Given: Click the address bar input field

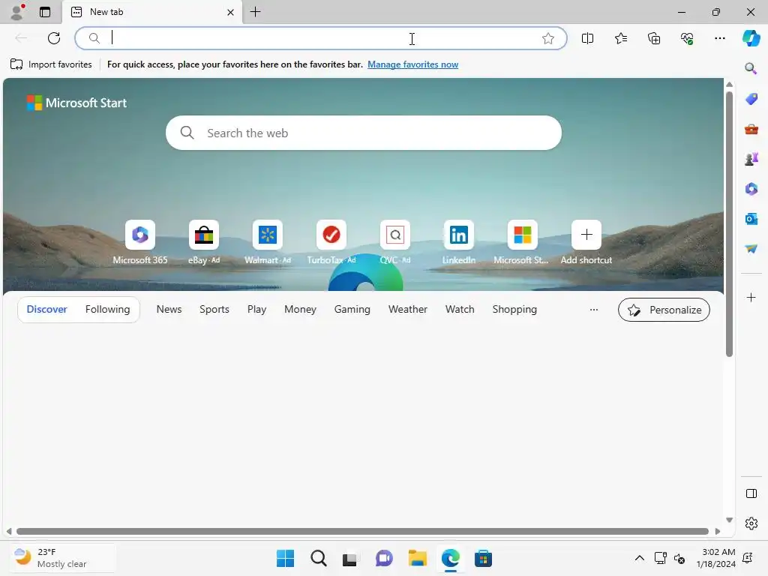Looking at the screenshot, I should tap(321, 38).
